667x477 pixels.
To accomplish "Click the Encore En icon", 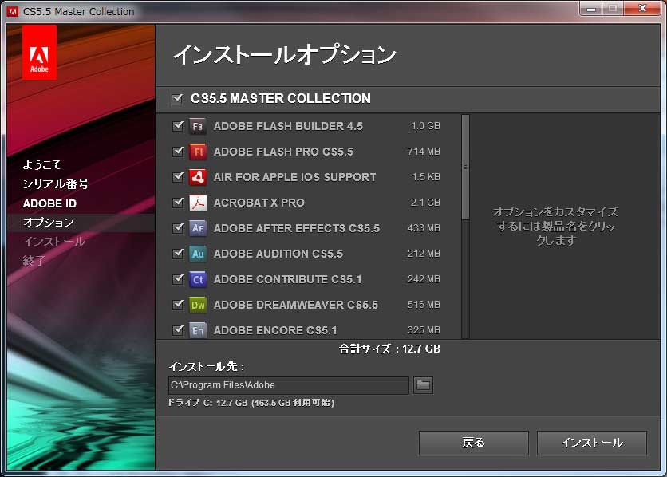I will point(198,330).
